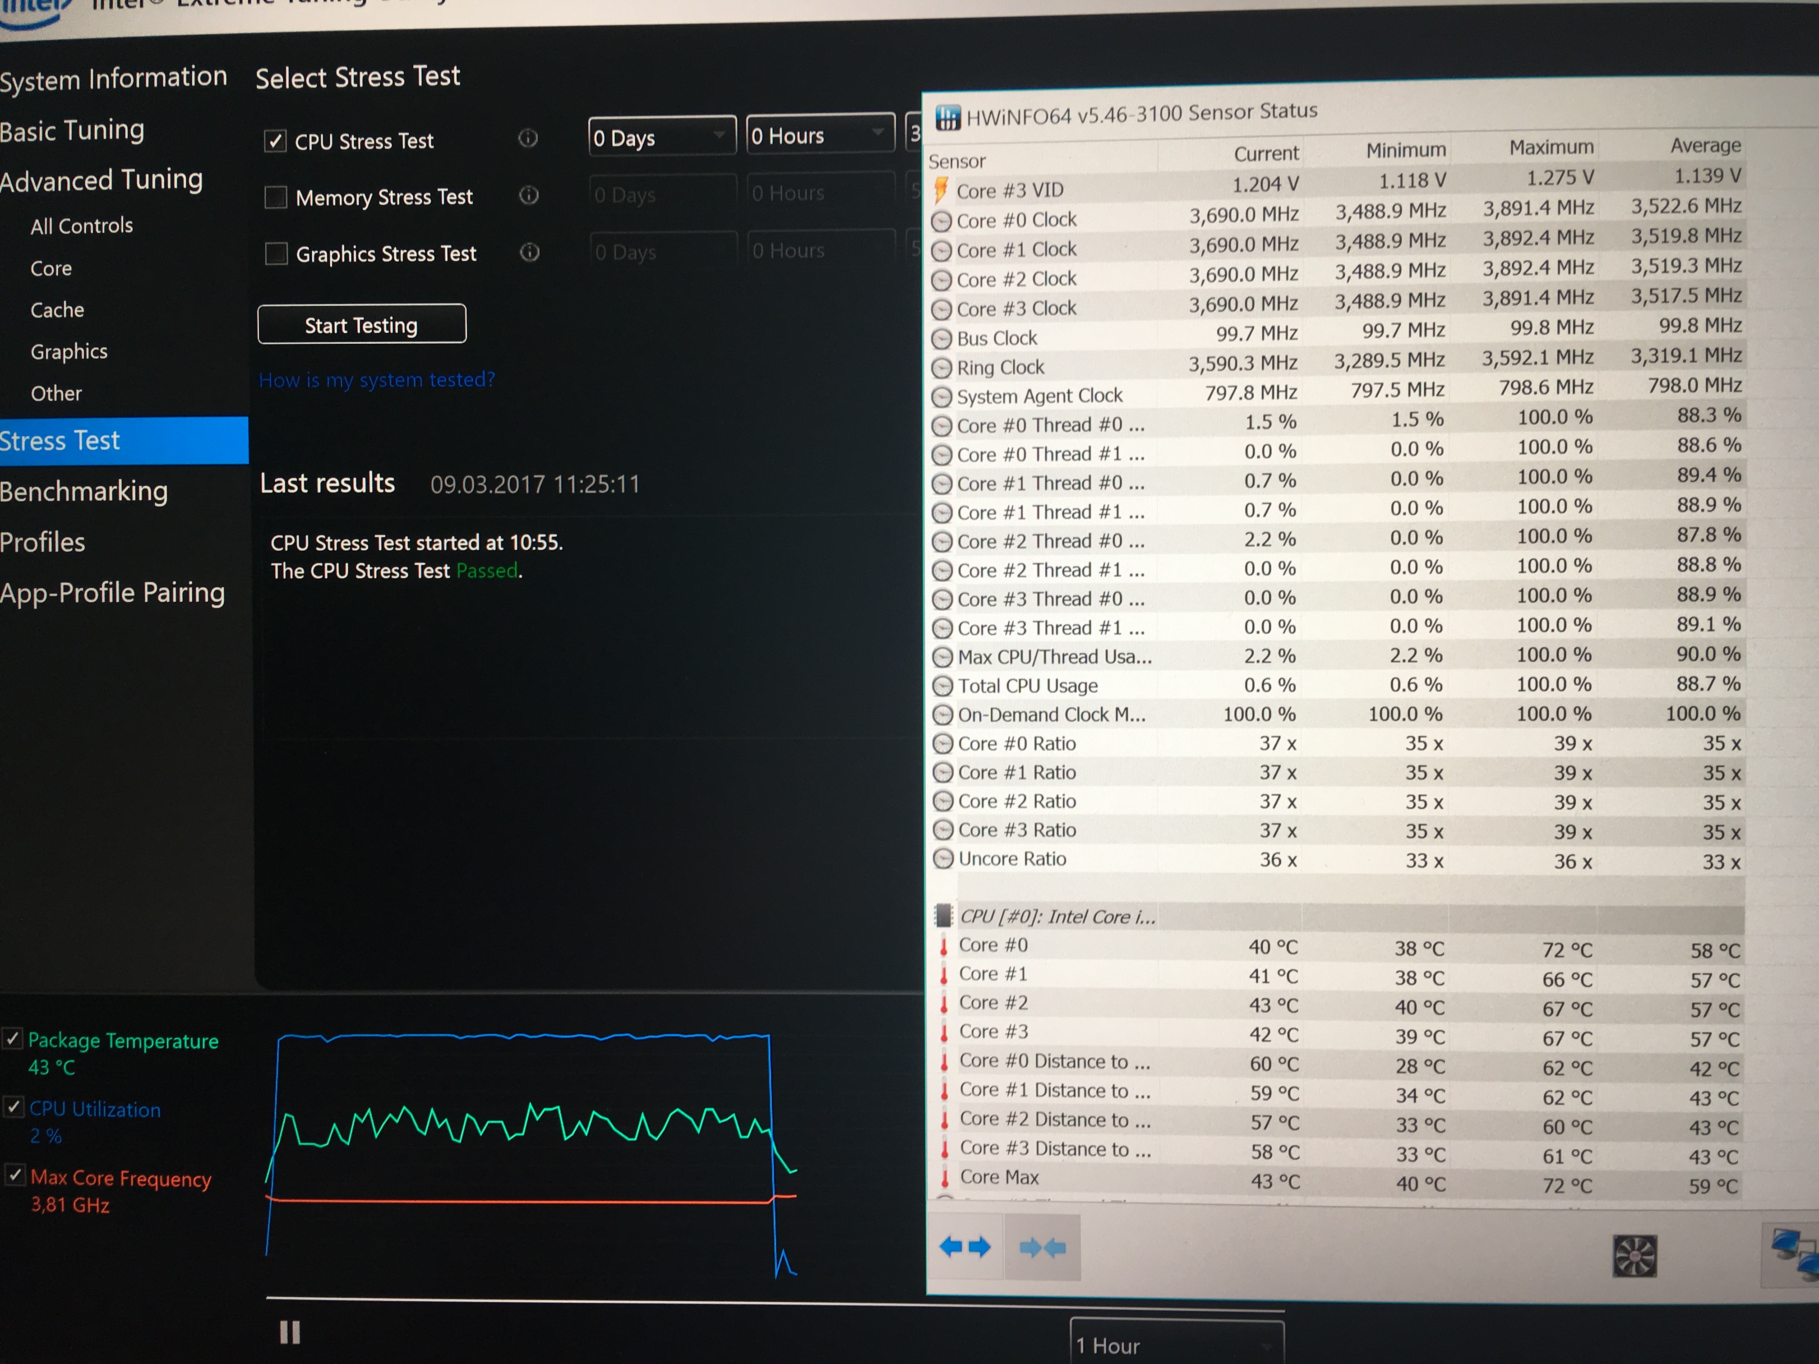
Task: Select Other under Advanced Tuning
Action: pos(56,393)
